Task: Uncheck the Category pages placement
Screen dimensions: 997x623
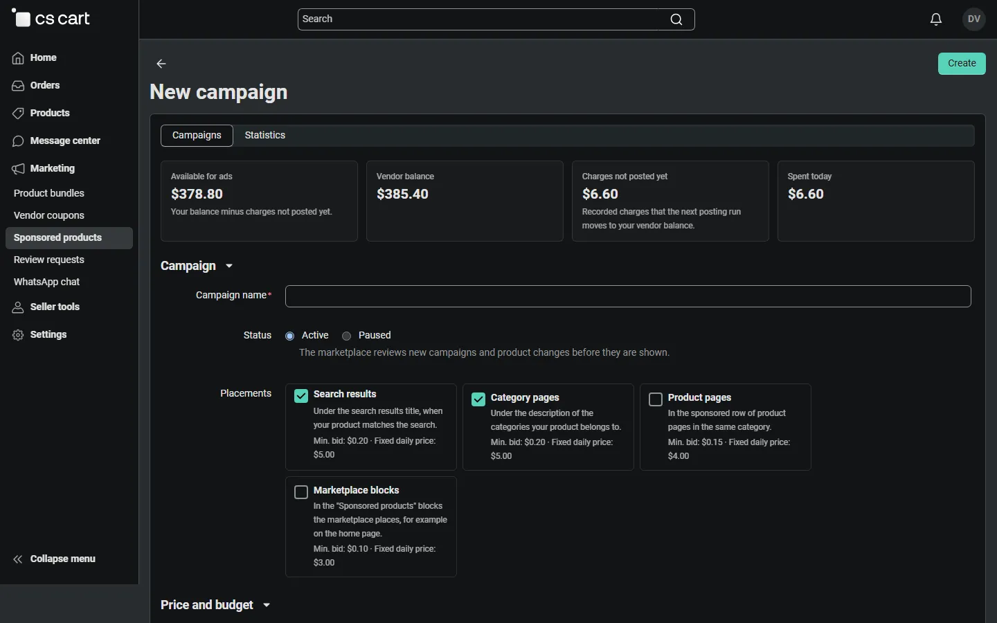Action: point(478,399)
